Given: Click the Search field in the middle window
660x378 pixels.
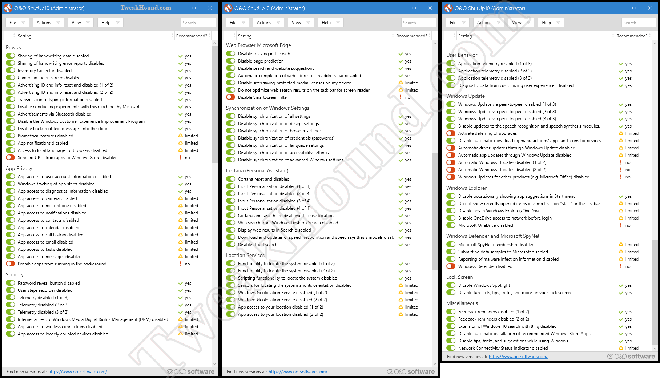Looking at the screenshot, I should pyautogui.click(x=419, y=23).
